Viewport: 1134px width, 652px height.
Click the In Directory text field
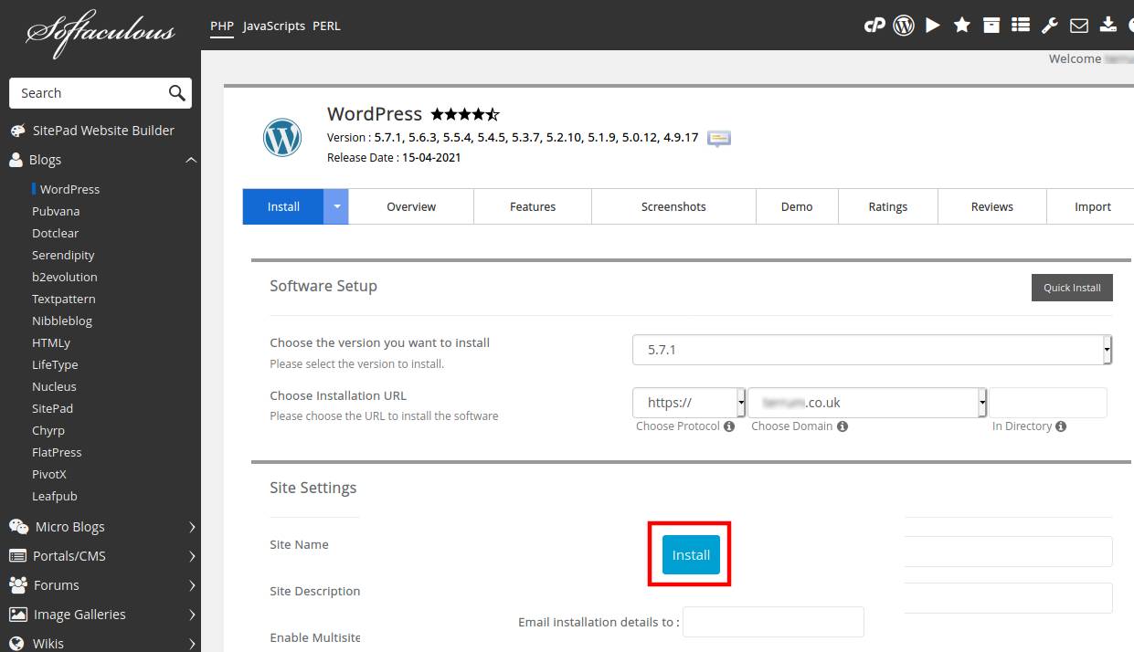pos(1048,403)
